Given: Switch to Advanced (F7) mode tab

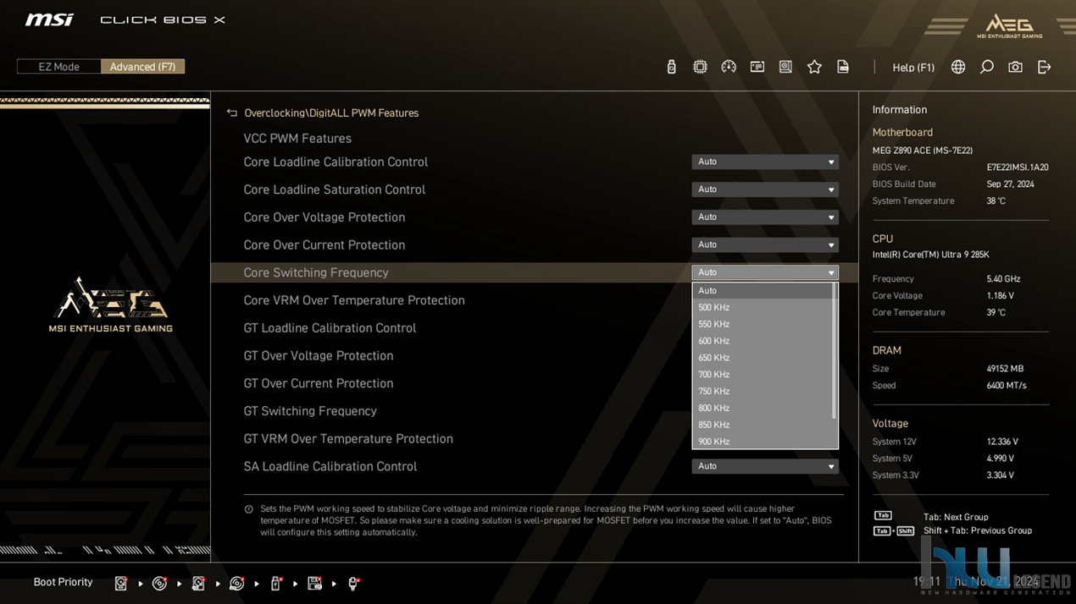Looking at the screenshot, I should [x=142, y=67].
